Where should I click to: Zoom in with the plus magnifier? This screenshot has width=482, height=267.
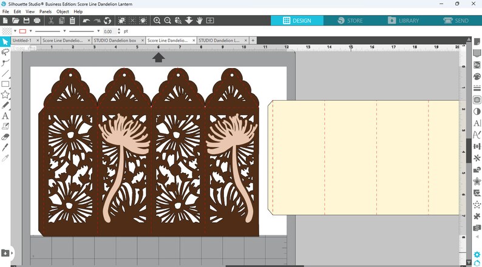click(157, 21)
